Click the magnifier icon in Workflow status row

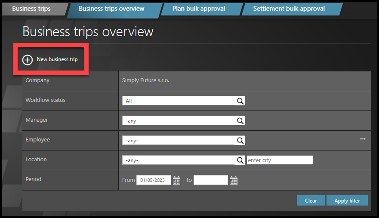click(x=240, y=101)
